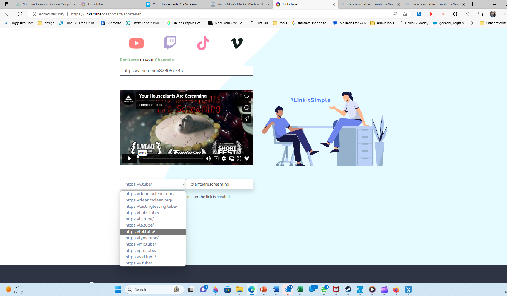This screenshot has height=296, width=507.
Task: Expand more bookmarks chevron
Action: coord(472,23)
